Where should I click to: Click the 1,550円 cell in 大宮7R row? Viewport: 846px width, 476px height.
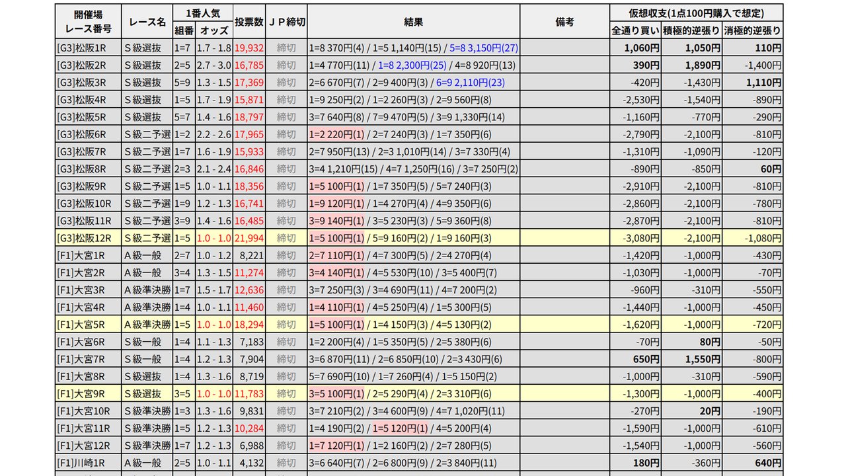[692, 358]
